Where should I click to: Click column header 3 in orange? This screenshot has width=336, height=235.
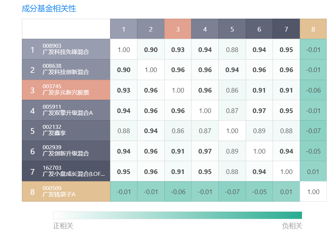(x=178, y=29)
